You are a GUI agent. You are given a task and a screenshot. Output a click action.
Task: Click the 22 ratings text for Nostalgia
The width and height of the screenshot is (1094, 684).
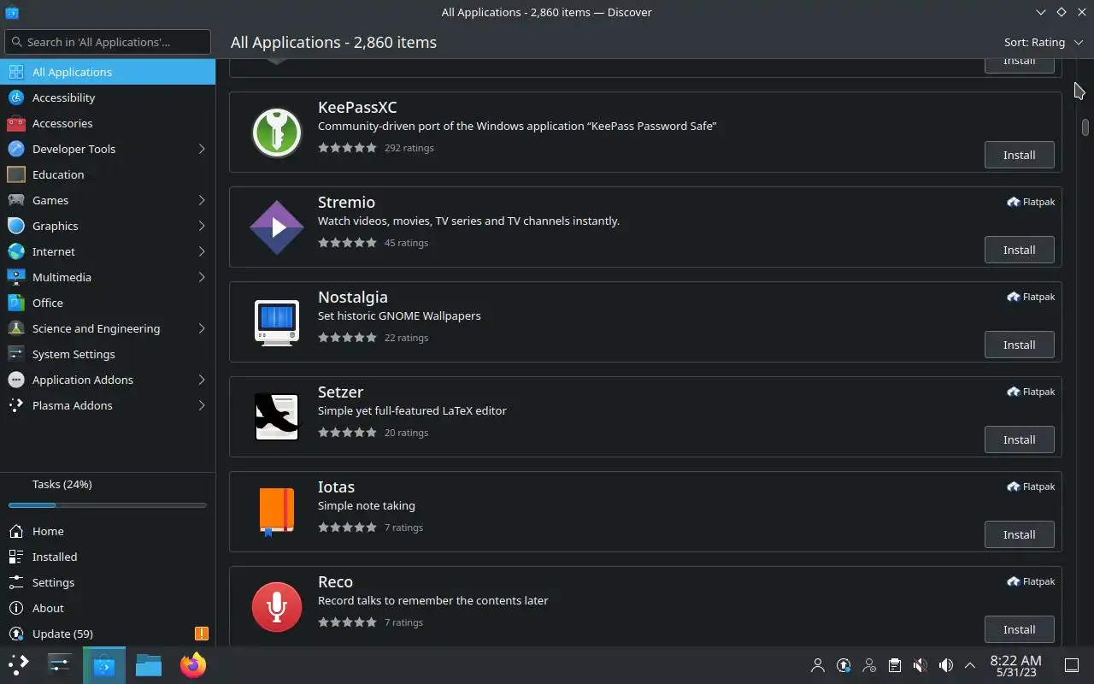point(406,338)
